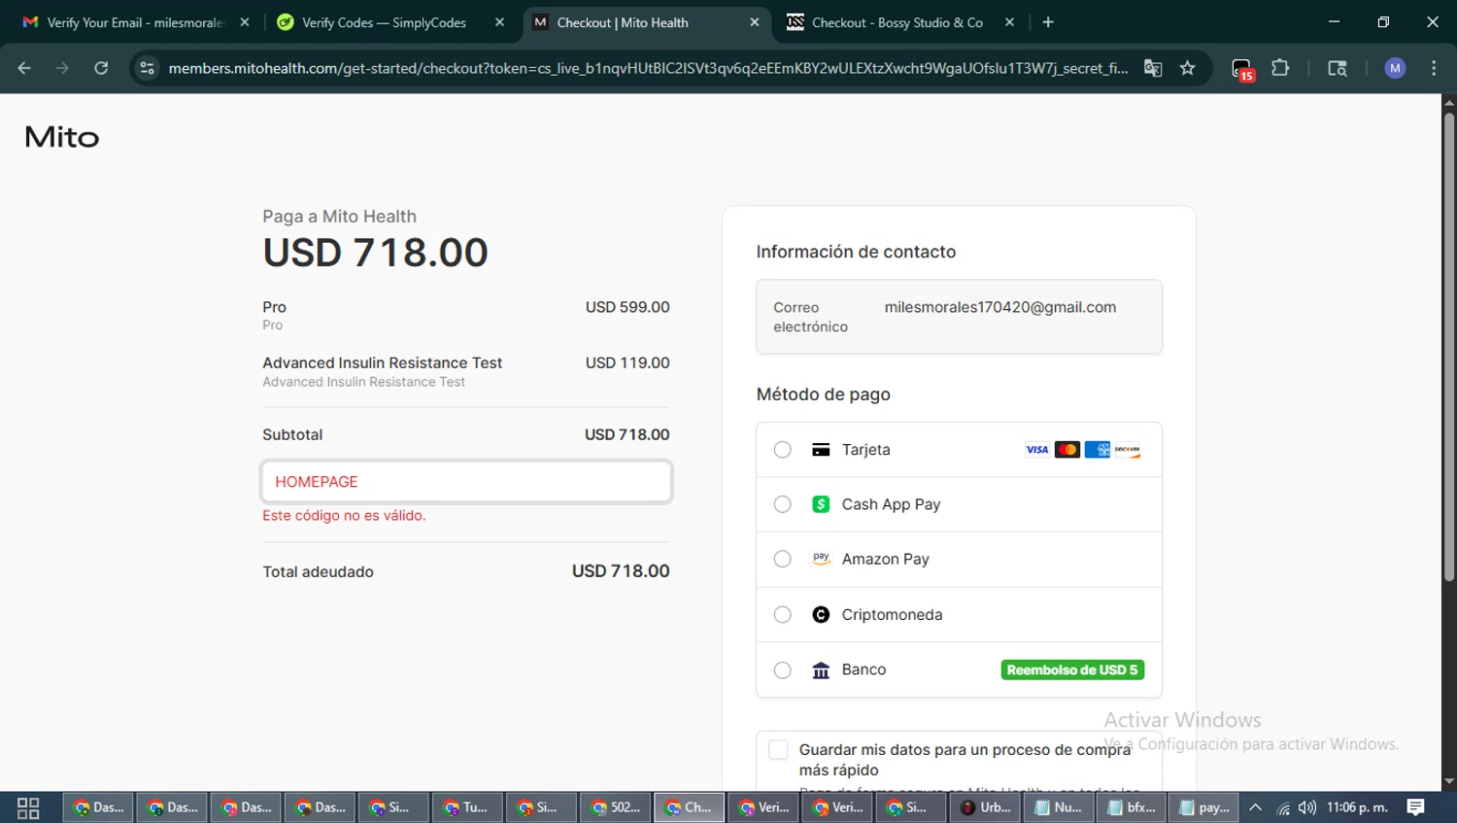The width and height of the screenshot is (1457, 823).
Task: Choose the Amazon Pay radio button
Action: pos(782,559)
